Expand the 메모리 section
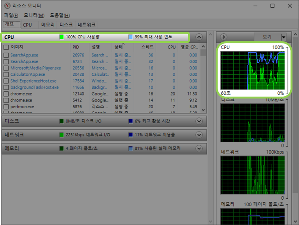The height and width of the screenshot is (225, 299). coord(199,148)
